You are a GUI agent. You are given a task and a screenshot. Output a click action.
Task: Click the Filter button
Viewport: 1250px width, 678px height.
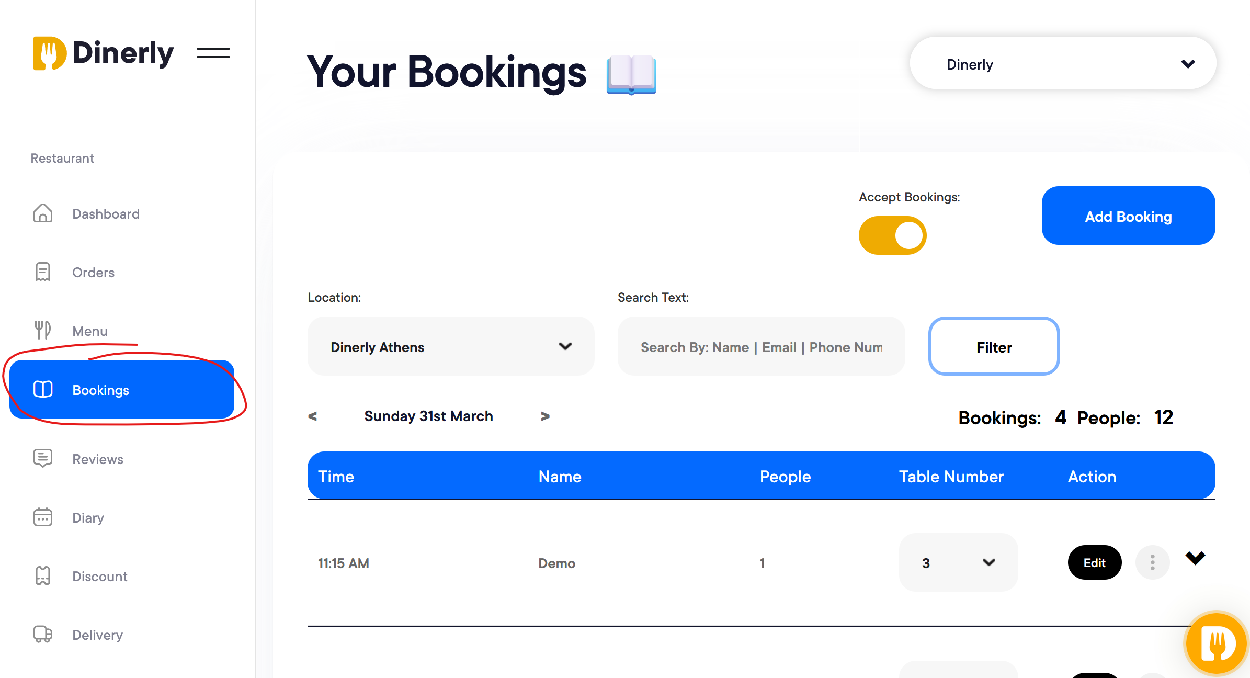[994, 346]
